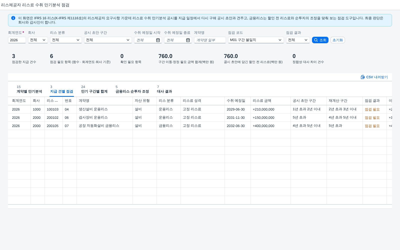Open the 만기 구간별 합계 tab

point(94,89)
